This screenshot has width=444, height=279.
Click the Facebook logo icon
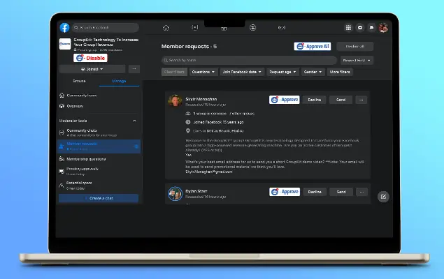(64, 28)
